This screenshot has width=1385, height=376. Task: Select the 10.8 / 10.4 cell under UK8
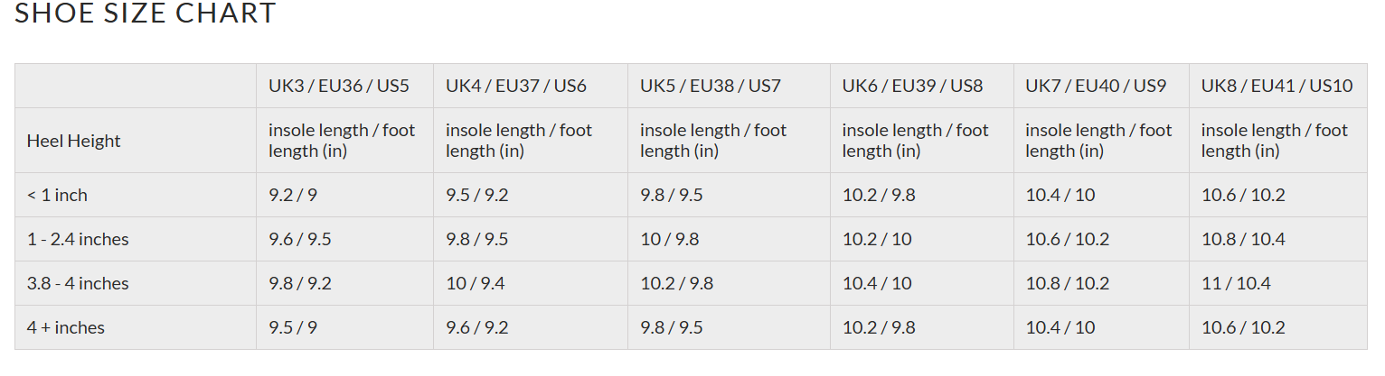point(1243,239)
